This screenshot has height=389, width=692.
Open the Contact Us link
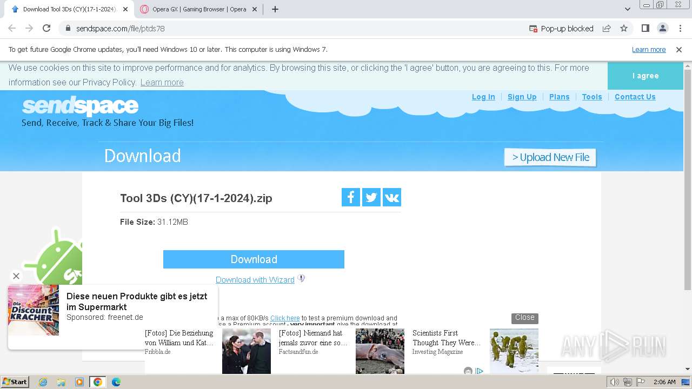coord(635,97)
